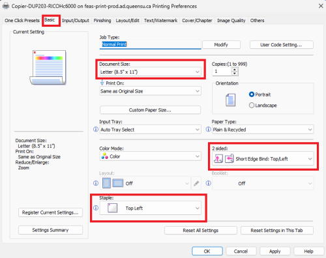Open Settings Summary
The height and width of the screenshot is (258, 326).
(x=50, y=230)
